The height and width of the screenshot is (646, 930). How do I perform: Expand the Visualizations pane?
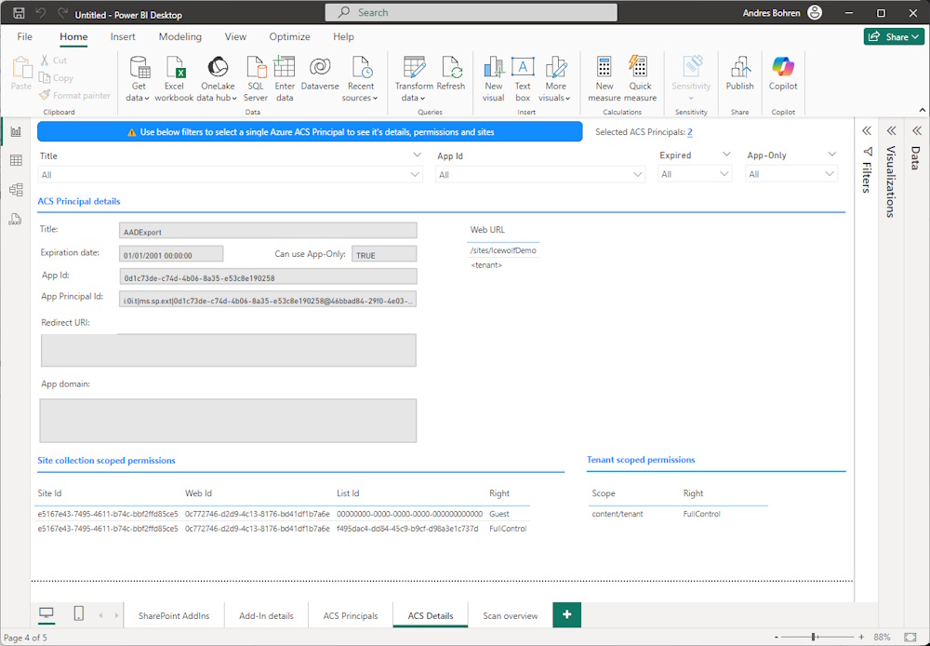click(891, 130)
